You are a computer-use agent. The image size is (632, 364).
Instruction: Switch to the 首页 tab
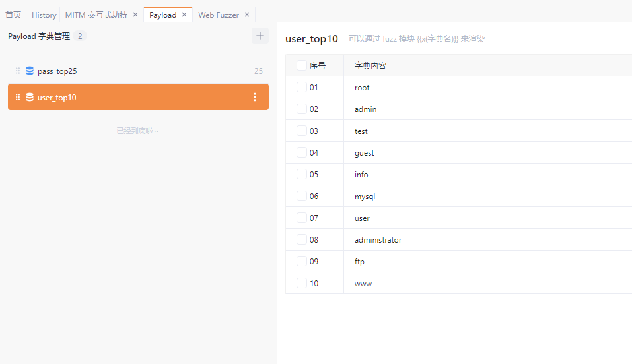point(13,15)
